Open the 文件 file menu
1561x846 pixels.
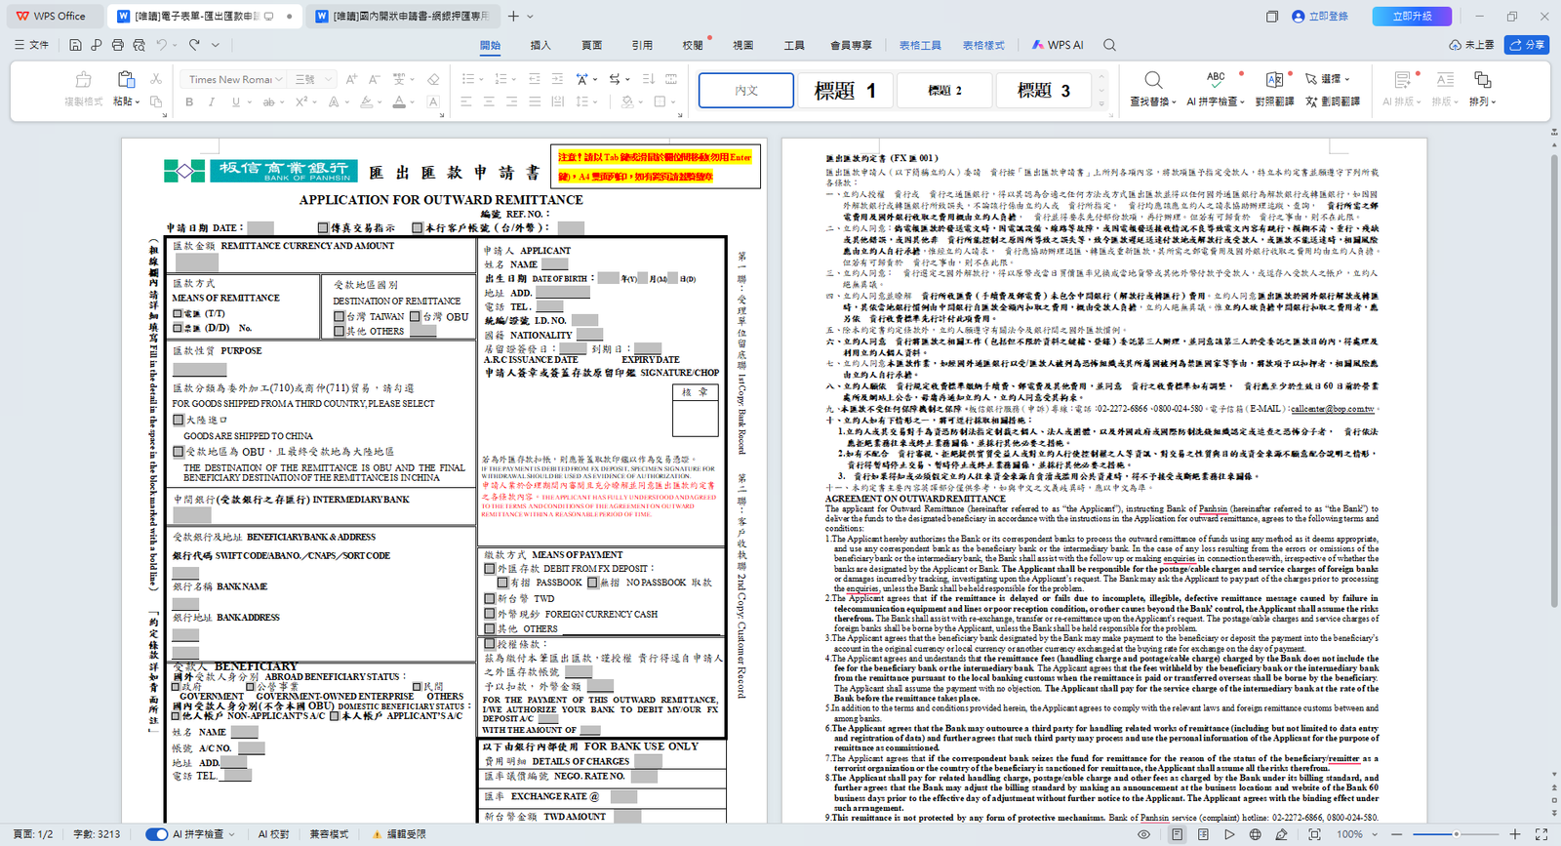(31, 45)
